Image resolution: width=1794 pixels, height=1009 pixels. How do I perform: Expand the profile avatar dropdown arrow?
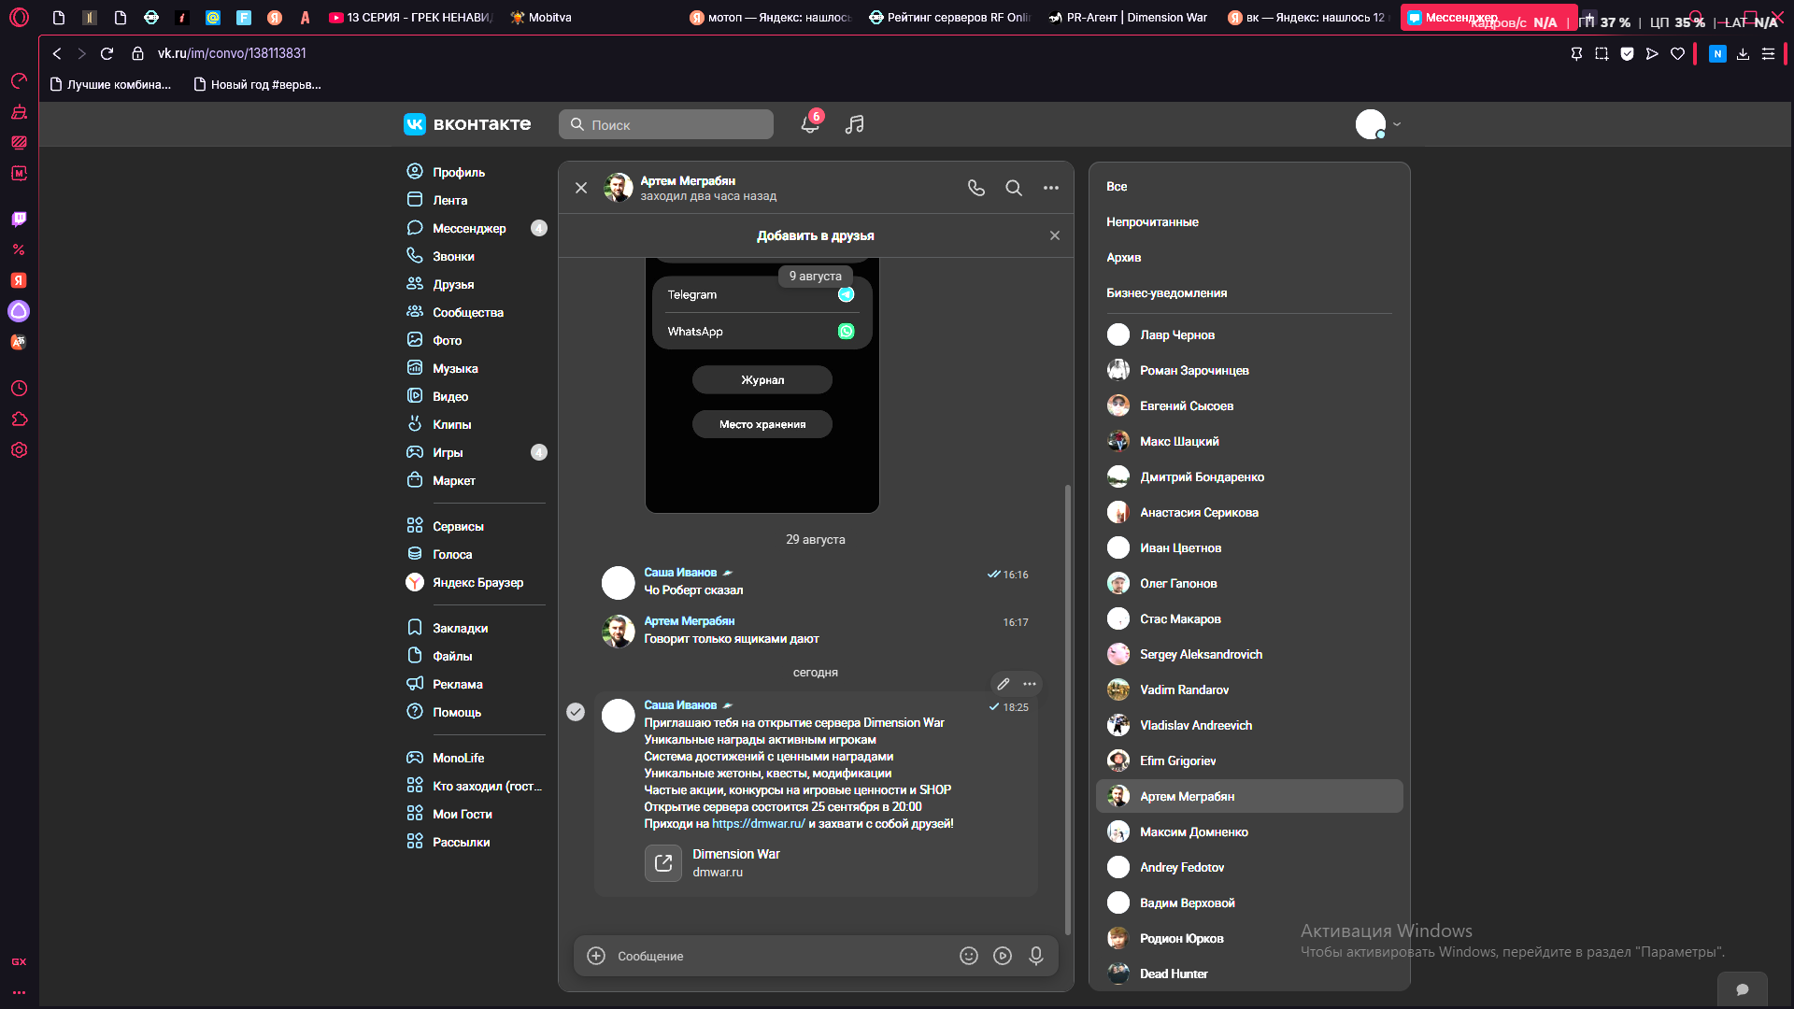(1397, 124)
